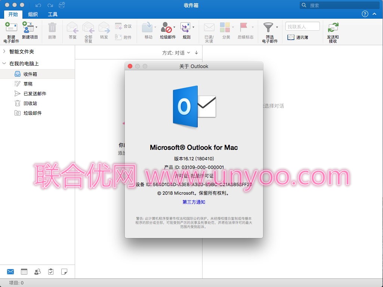Image resolution: width=383 pixels, height=287 pixels.
Task: Click the Filter Email (筛选电子邮件) funnel icon
Action: [268, 27]
